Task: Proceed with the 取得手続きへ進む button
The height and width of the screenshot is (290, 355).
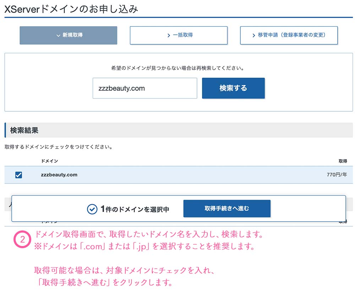Action: pos(227,208)
